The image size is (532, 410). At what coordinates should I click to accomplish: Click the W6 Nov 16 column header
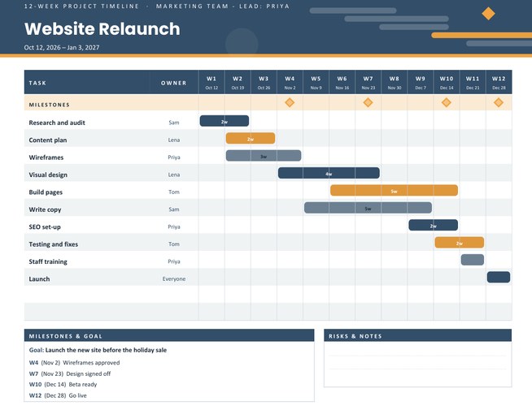[x=342, y=82]
